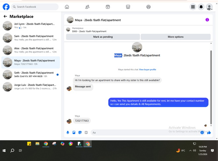Open the Friends icon in top bar
The image size is (218, 161).
point(87,7)
